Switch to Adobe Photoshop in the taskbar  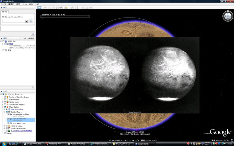click(78, 144)
